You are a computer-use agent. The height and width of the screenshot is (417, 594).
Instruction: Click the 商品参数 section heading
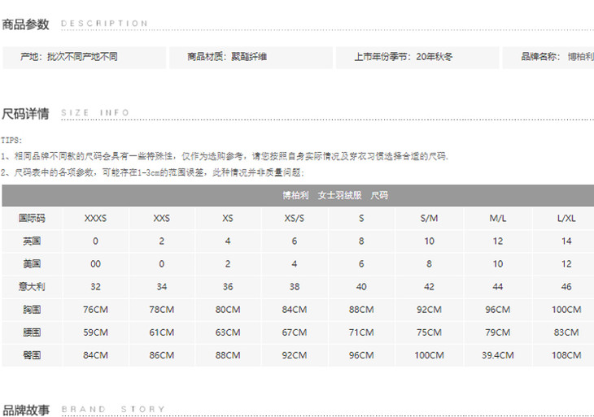click(26, 24)
